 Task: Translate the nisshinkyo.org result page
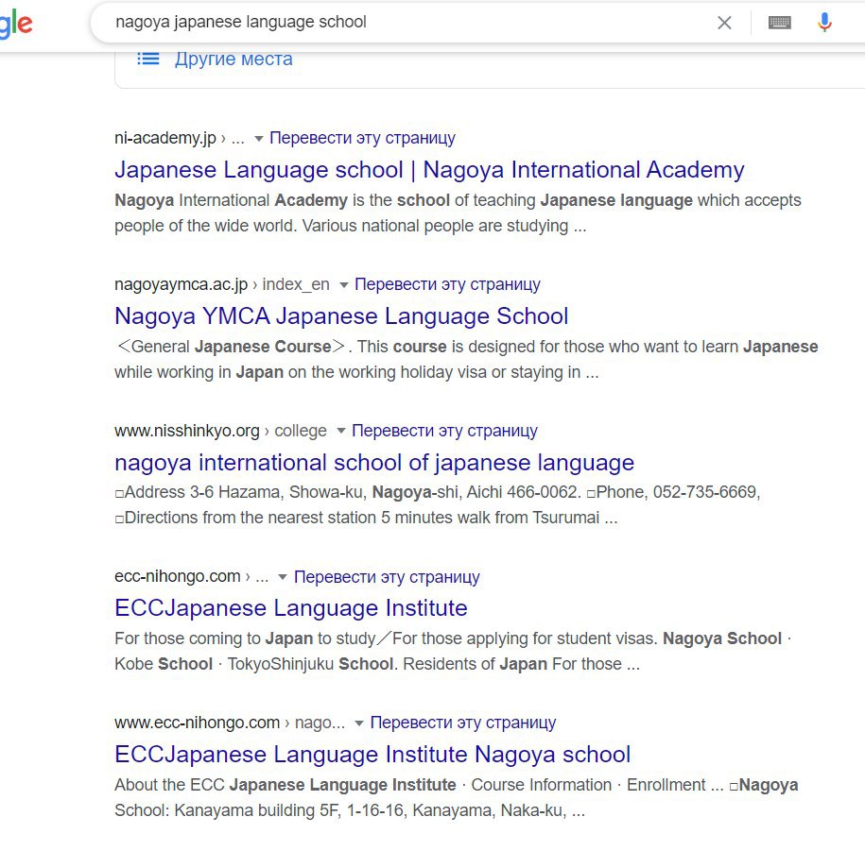pos(444,431)
